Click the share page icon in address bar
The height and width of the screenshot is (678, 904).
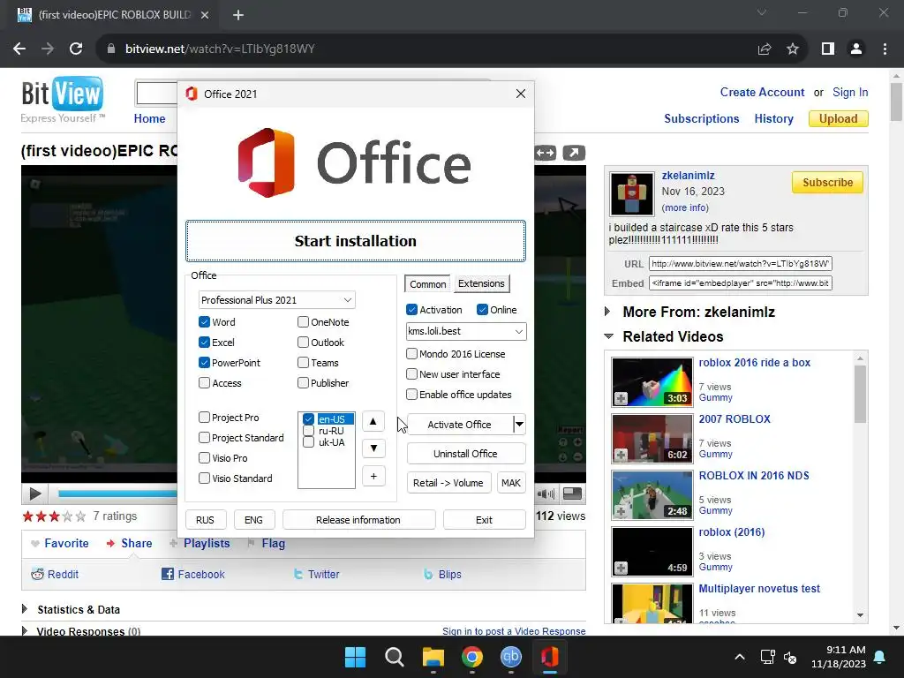pyautogui.click(x=765, y=49)
